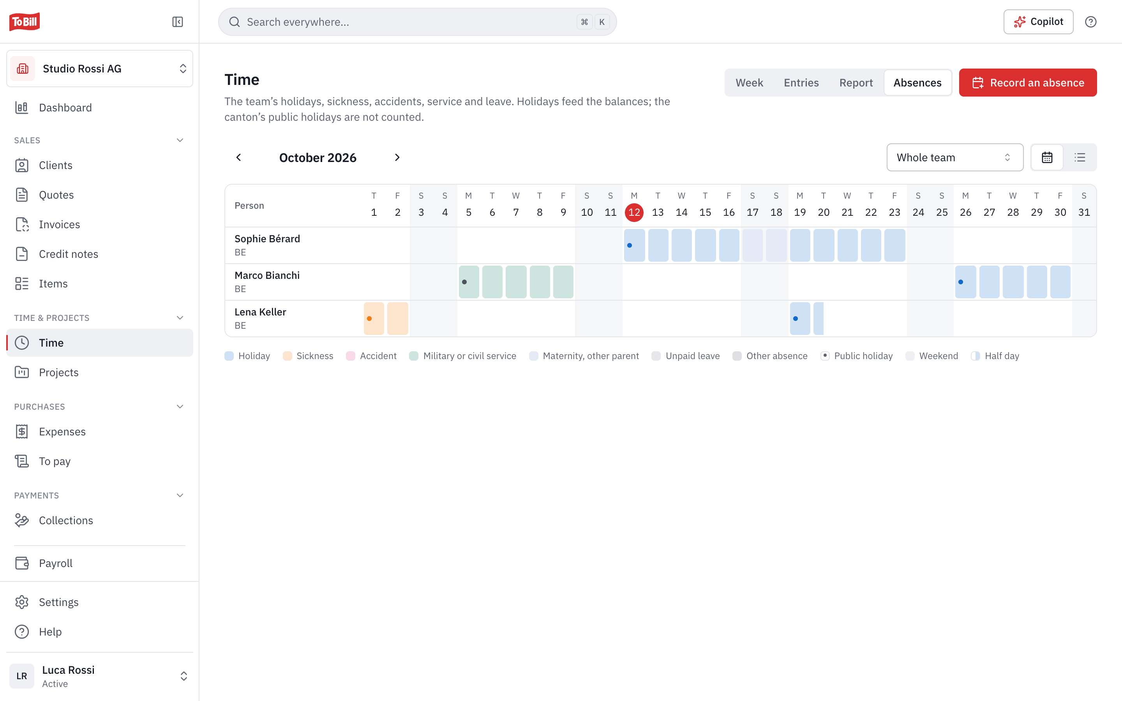1122x701 pixels.
Task: Switch to the Week tab
Action: click(749, 83)
